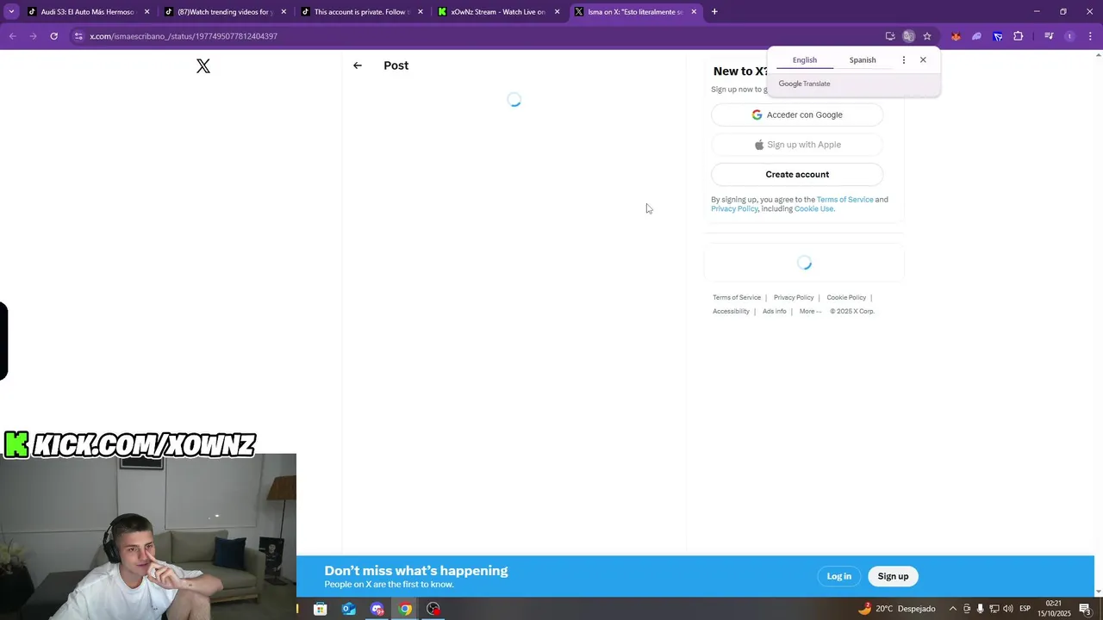The width and height of the screenshot is (1103, 620).
Task: Show hidden system tray icons
Action: [952, 609]
